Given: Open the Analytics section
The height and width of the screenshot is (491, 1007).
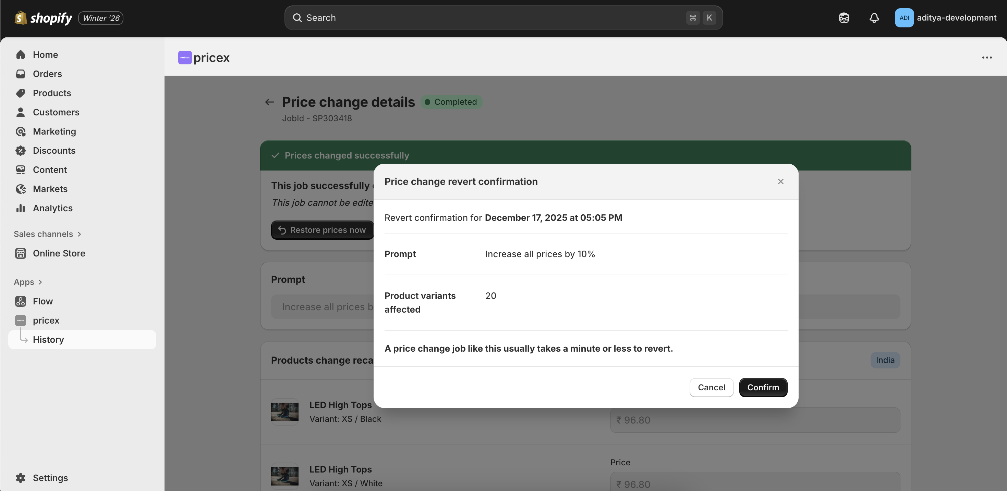Looking at the screenshot, I should [53, 208].
